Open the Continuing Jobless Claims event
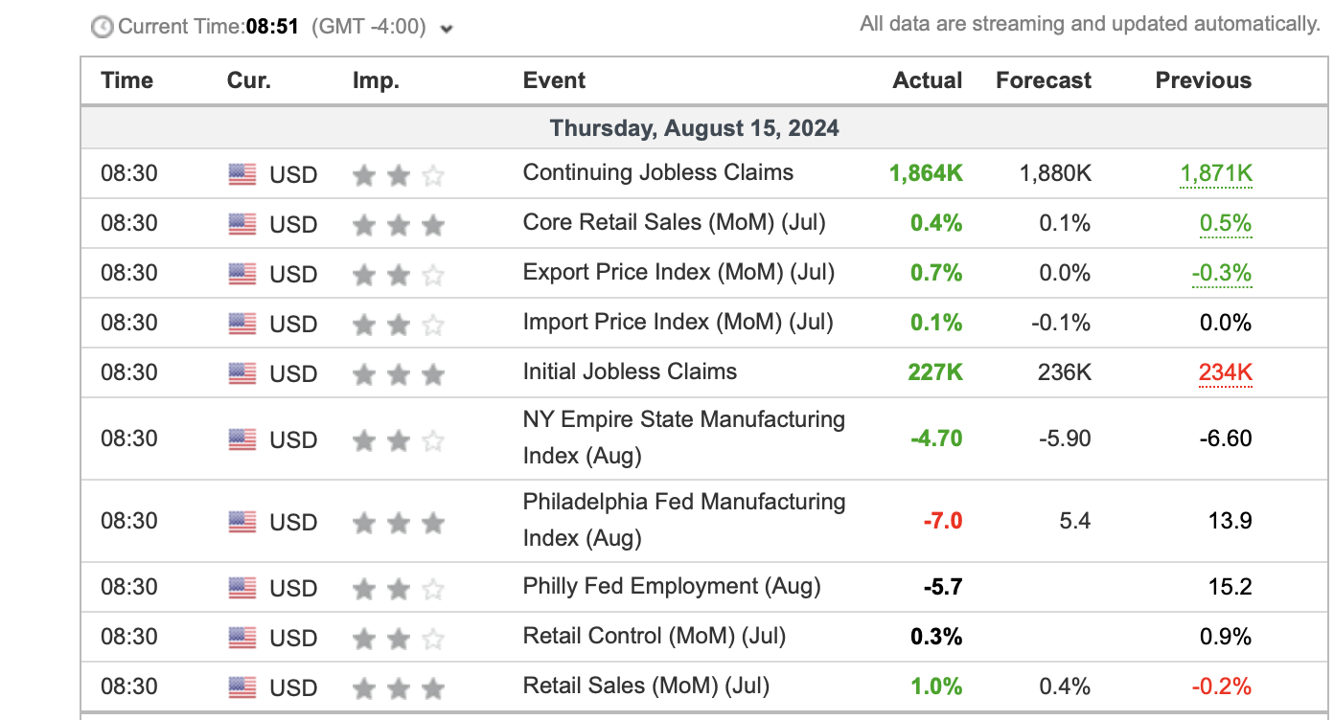Image resolution: width=1334 pixels, height=720 pixels. pyautogui.click(x=657, y=172)
